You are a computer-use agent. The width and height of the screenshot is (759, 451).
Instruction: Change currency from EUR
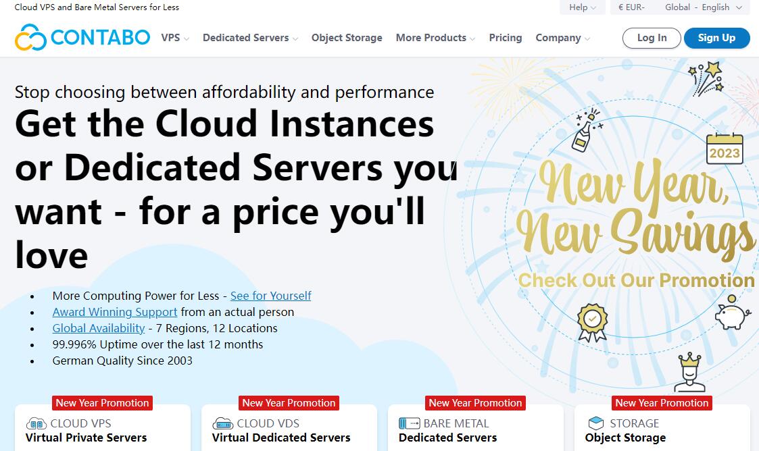pyautogui.click(x=631, y=7)
